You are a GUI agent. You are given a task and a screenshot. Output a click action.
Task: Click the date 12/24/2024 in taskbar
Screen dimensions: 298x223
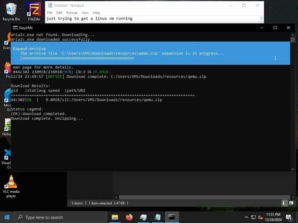273,220
